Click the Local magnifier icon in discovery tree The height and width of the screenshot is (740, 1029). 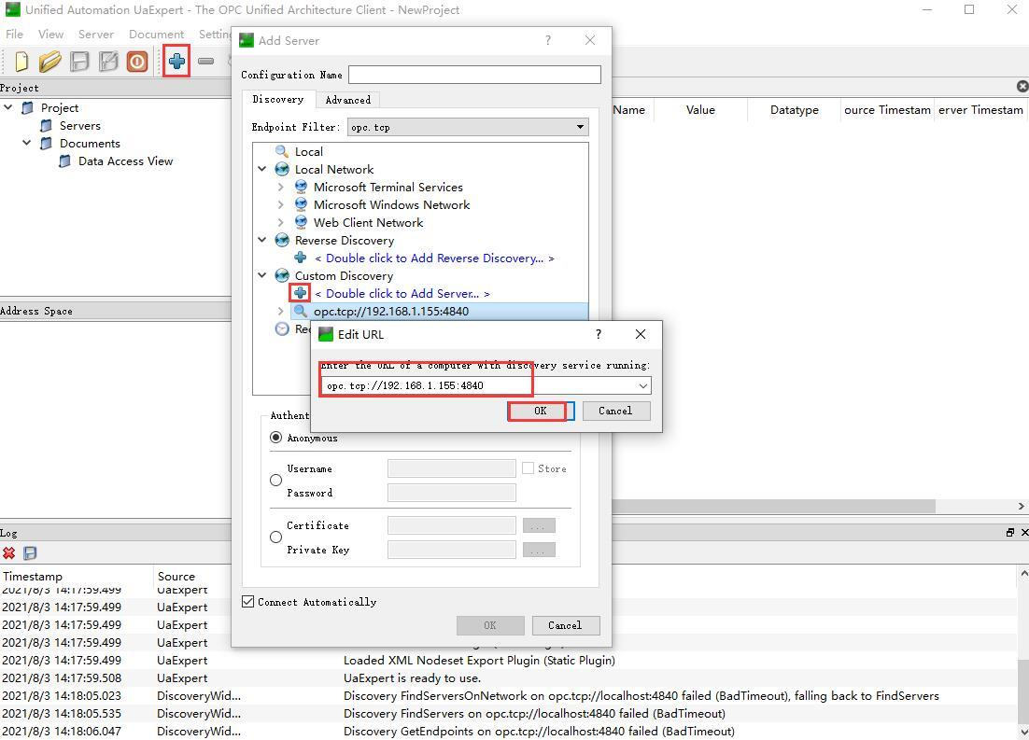[x=282, y=151]
